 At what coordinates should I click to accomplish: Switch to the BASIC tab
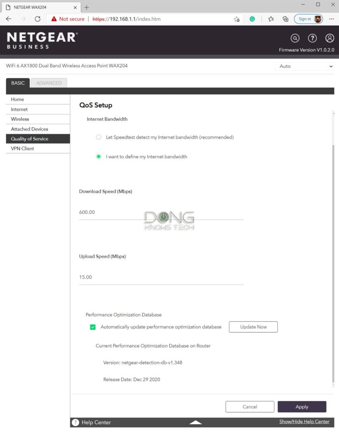pos(18,83)
